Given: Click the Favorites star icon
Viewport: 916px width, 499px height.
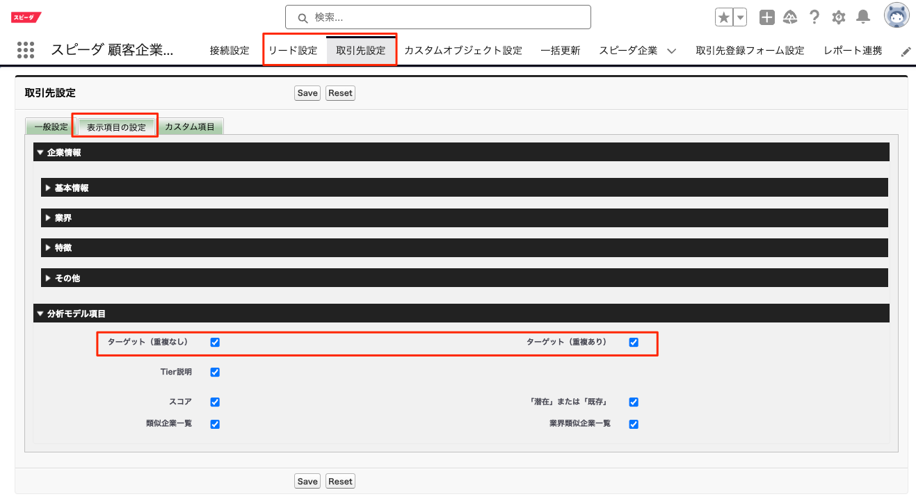Looking at the screenshot, I should click(x=724, y=17).
